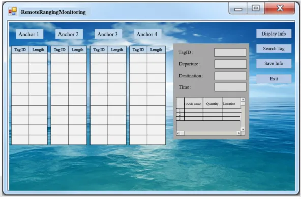Click Anchor 1 table Length header
Image resolution: width=301 pixels, height=199 pixels.
tap(38, 50)
